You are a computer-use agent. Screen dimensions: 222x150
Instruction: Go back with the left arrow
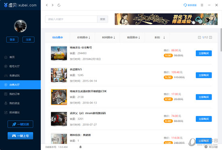47,5
